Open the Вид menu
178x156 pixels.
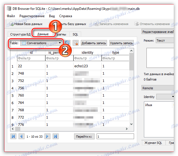52,16
